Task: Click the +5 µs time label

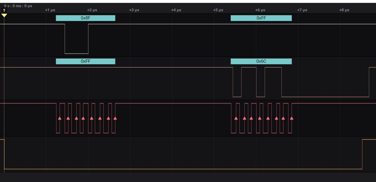Action: coord(218,10)
